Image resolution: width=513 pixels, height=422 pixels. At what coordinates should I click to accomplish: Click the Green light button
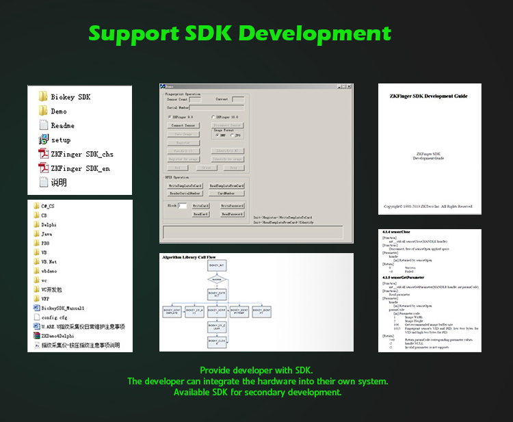point(207,168)
